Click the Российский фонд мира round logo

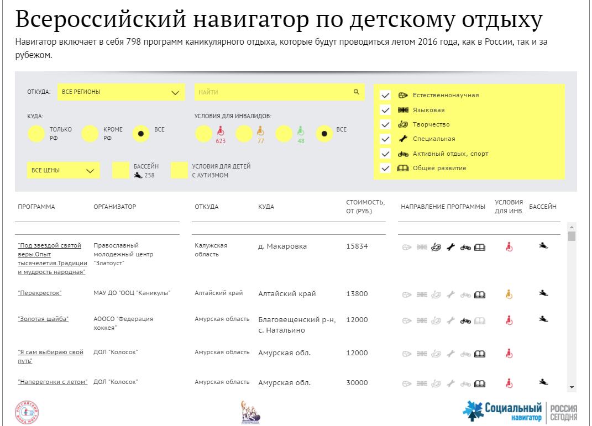27,412
